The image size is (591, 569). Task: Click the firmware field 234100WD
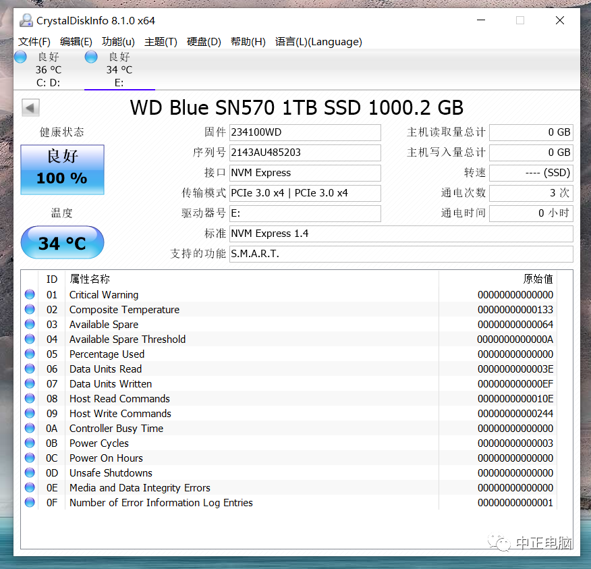point(305,132)
